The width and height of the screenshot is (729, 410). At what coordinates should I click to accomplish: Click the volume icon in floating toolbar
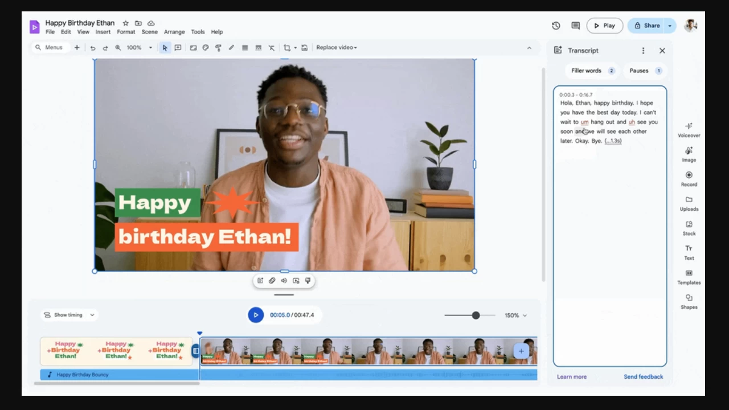(x=284, y=281)
